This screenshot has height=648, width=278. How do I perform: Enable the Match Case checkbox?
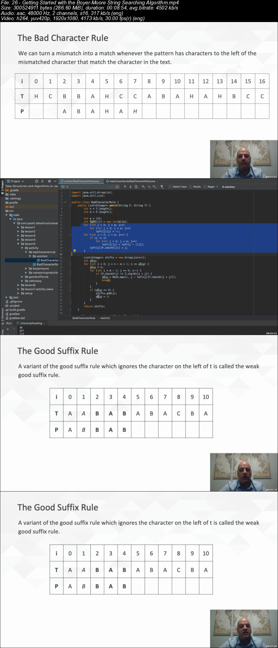(170, 187)
